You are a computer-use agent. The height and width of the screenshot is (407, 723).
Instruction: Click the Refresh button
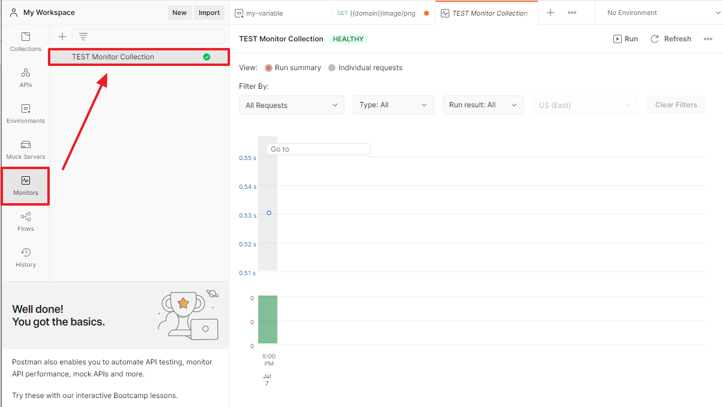pos(671,39)
